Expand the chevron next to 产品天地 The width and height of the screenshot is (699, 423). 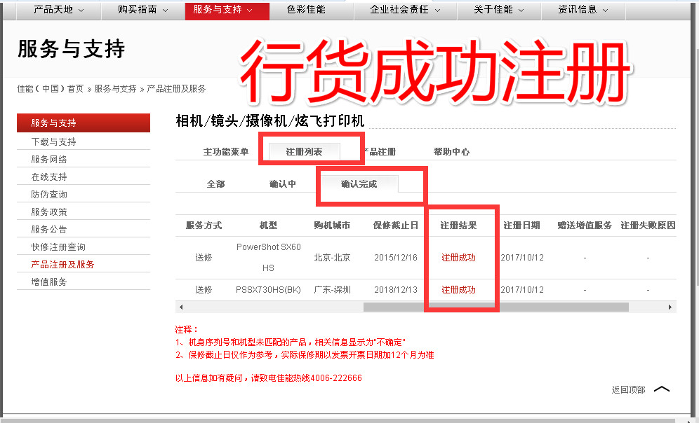81,11
